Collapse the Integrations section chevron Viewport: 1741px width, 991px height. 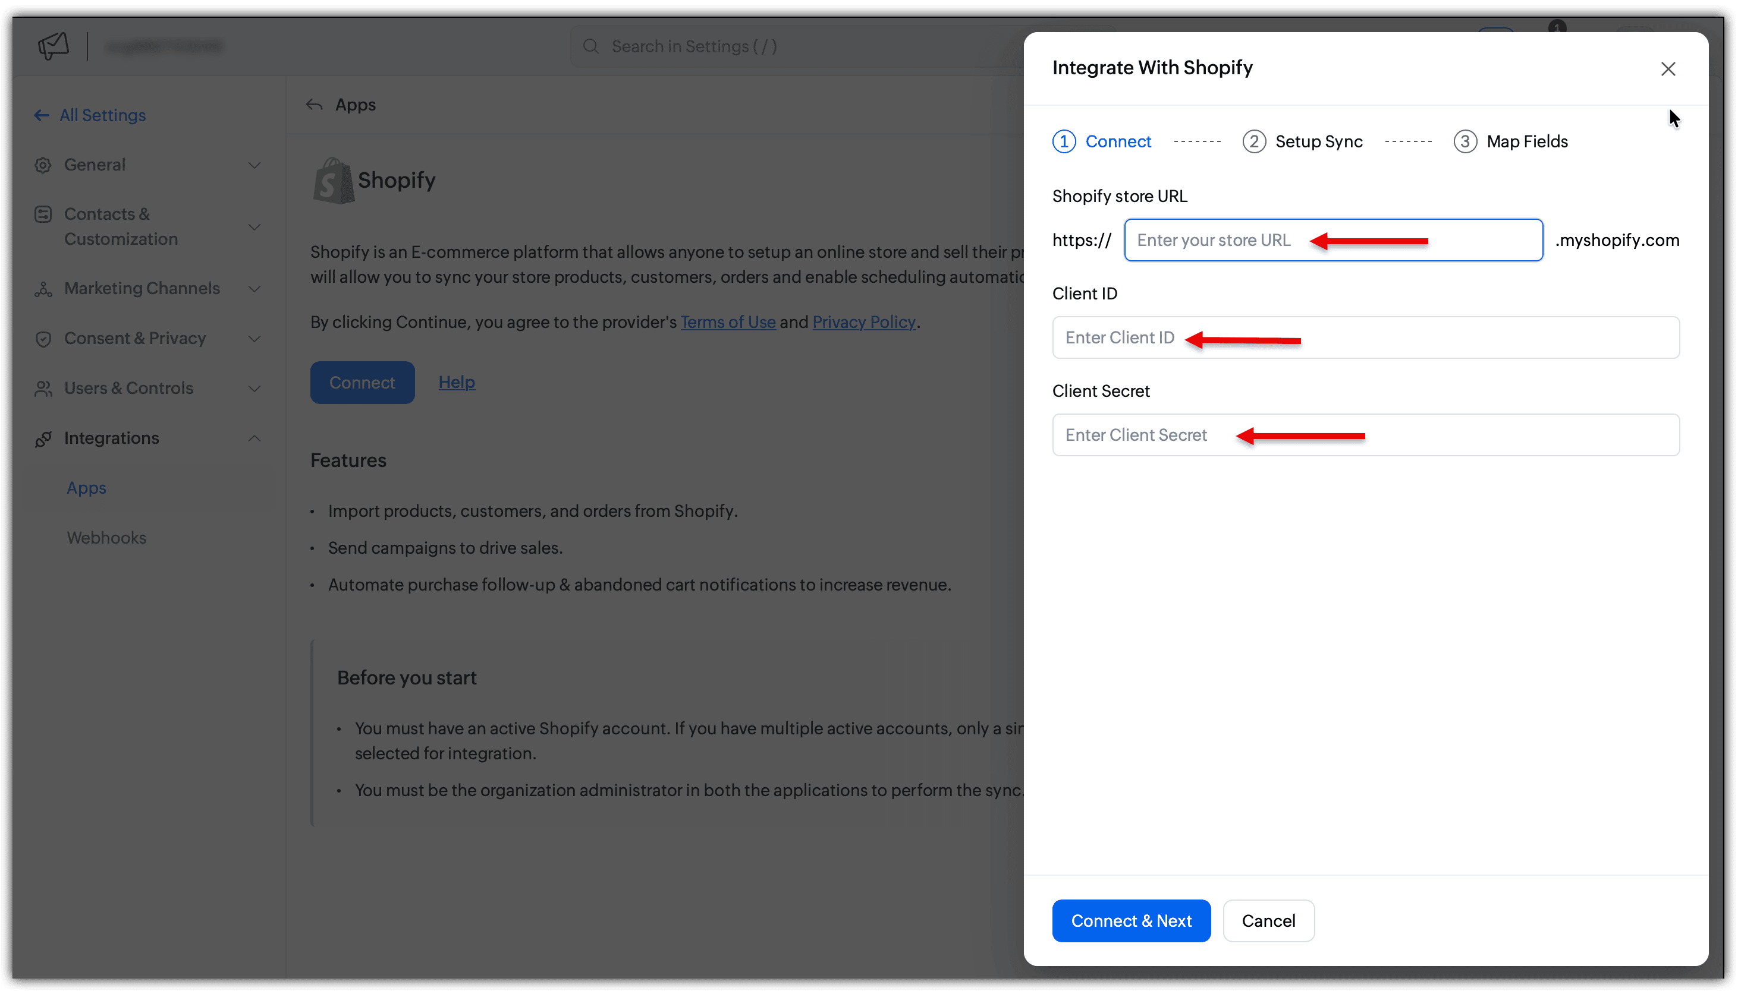254,438
